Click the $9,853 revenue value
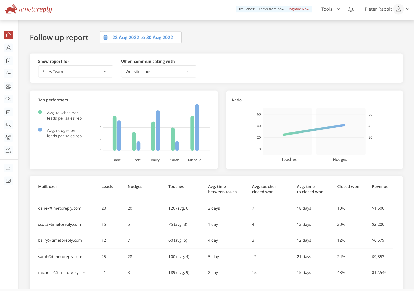The width and height of the screenshot is (414, 291). 378,257
